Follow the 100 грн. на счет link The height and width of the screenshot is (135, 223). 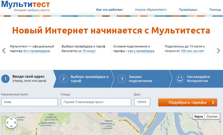(192, 51)
